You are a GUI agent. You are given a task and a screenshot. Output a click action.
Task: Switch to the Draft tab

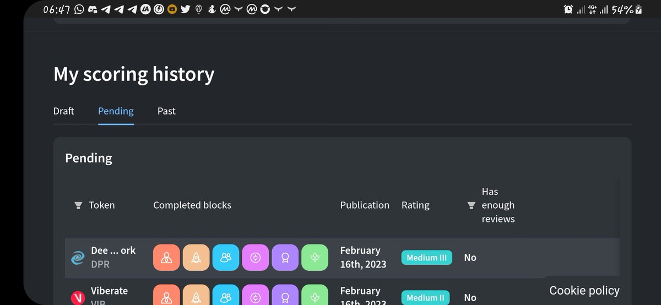tap(64, 111)
